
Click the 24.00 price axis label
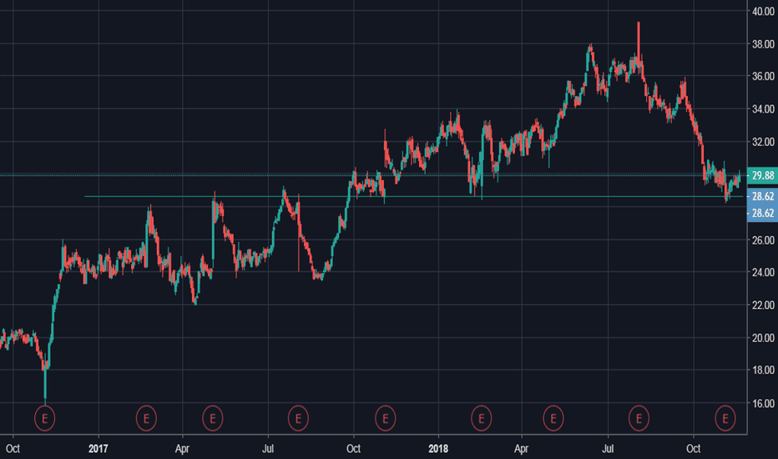click(x=763, y=272)
